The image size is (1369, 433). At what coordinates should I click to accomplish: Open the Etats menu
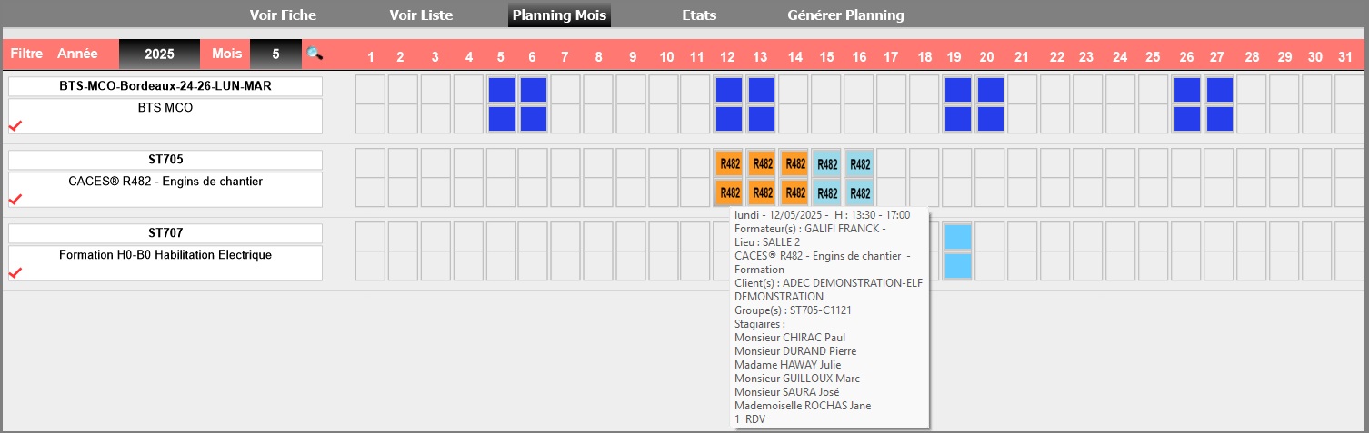point(699,15)
